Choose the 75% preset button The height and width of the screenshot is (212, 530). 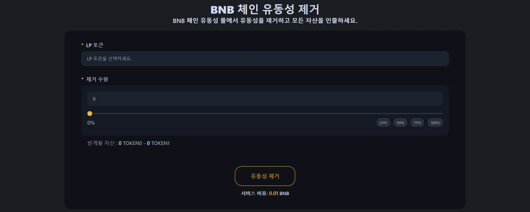[417, 123]
